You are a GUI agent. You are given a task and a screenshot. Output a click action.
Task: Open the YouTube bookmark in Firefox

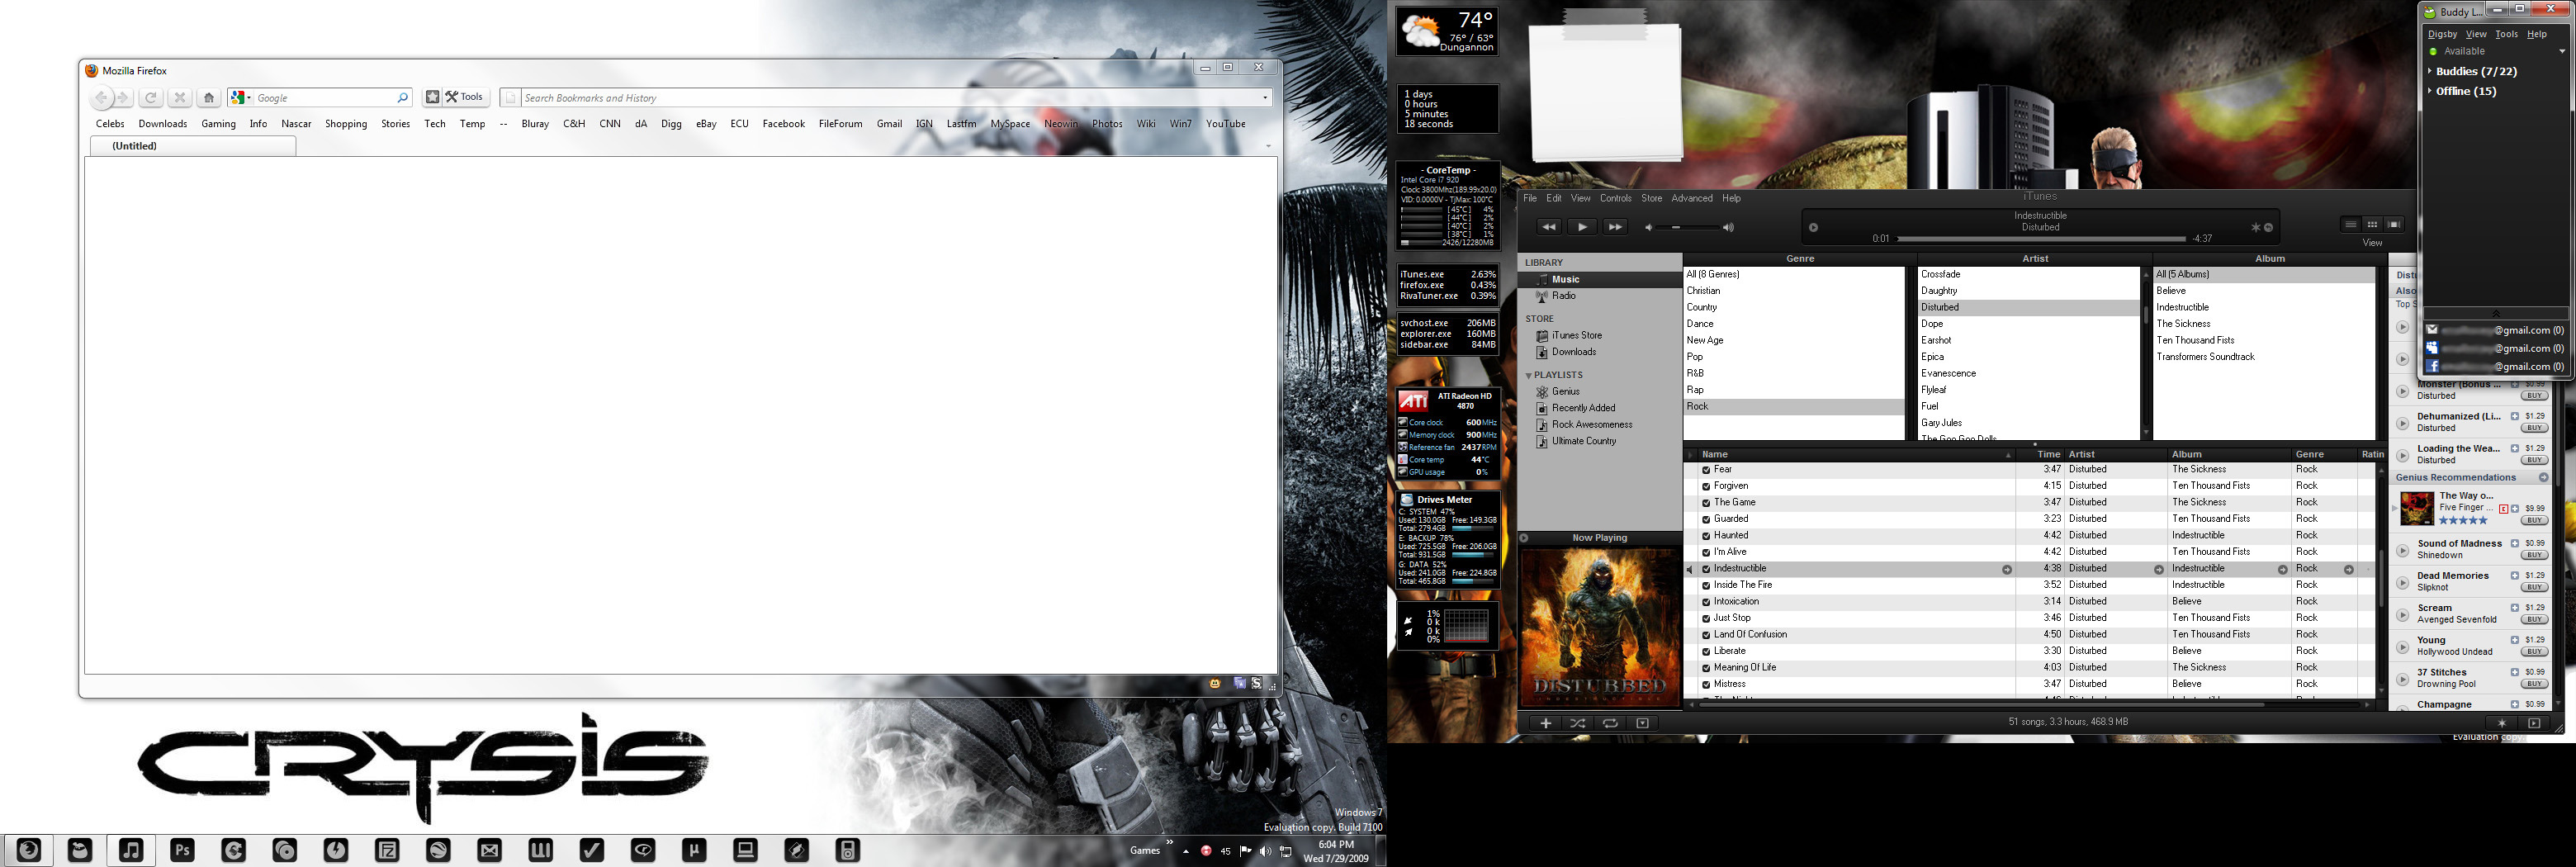[x=1225, y=124]
